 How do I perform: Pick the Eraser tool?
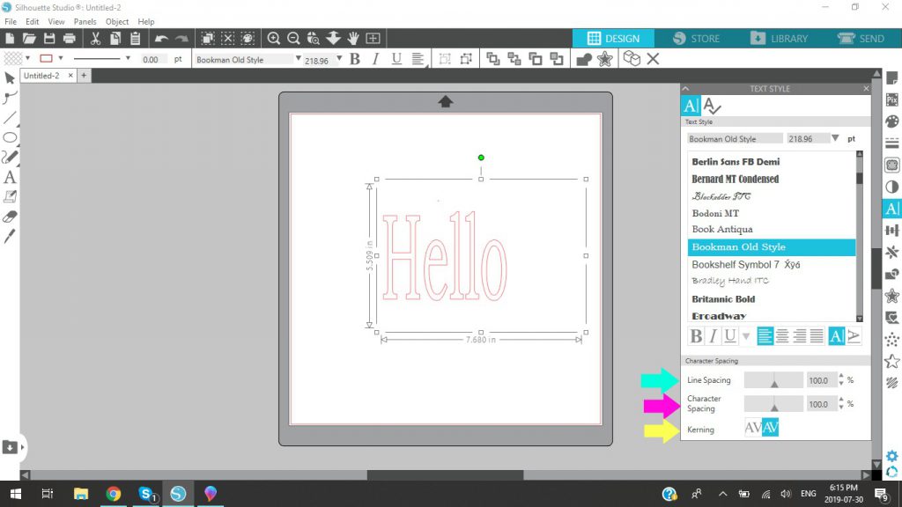[x=10, y=217]
